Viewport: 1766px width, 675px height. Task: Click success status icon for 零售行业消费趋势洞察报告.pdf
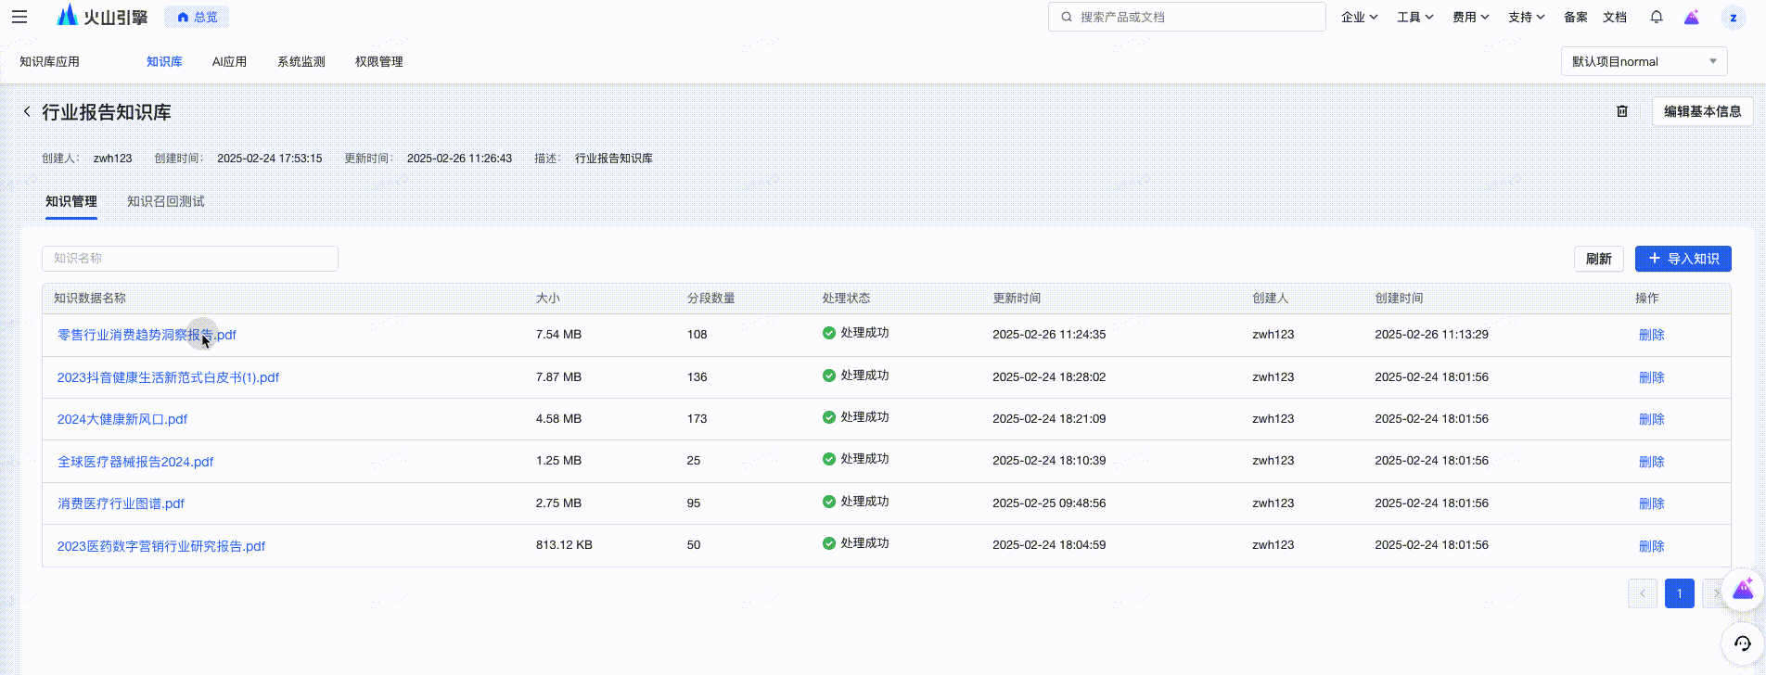pyautogui.click(x=829, y=333)
